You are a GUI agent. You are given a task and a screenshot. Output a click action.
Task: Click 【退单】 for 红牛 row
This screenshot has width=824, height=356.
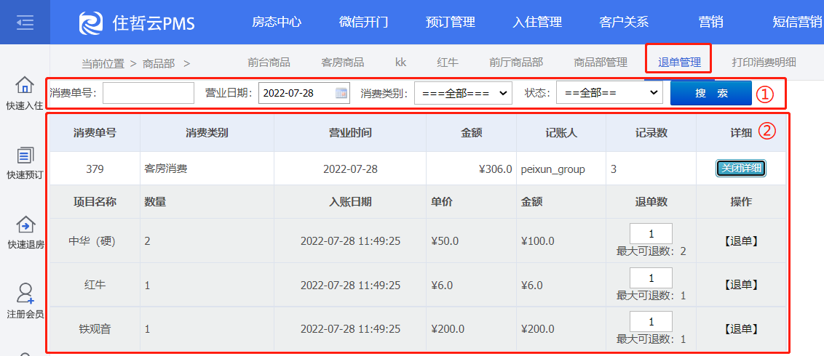(741, 285)
